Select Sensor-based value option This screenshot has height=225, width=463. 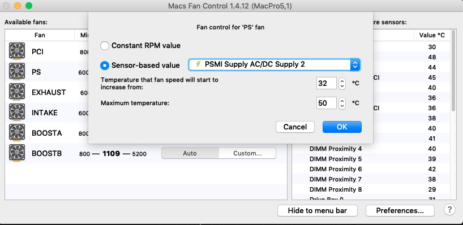click(105, 65)
